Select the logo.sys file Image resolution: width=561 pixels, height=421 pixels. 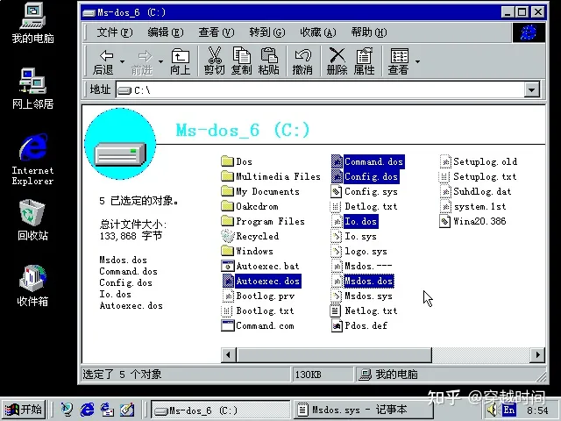pyautogui.click(x=359, y=252)
